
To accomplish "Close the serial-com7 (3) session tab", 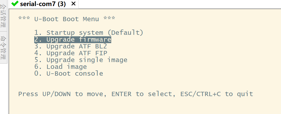I will click(x=73, y=4).
